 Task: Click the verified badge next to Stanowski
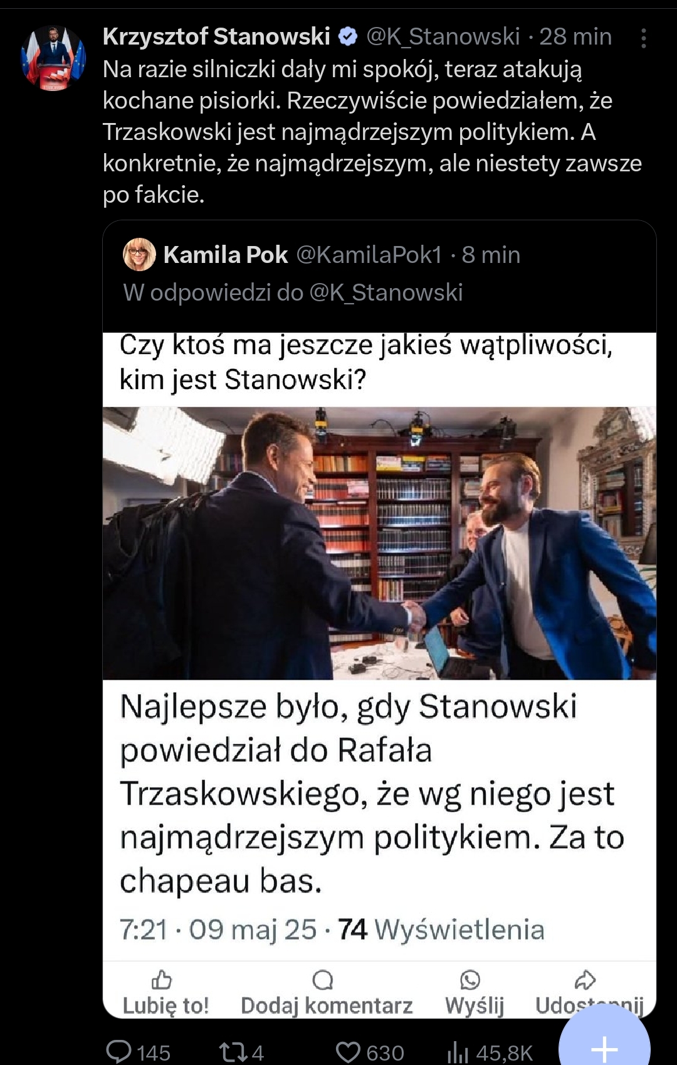click(348, 36)
